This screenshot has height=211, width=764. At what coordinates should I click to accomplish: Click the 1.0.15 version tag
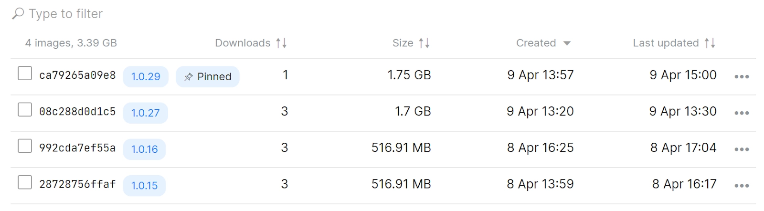point(144,185)
